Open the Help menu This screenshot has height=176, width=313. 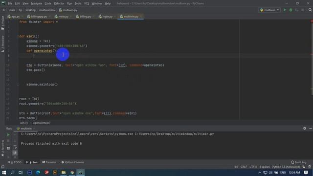tap(108, 3)
